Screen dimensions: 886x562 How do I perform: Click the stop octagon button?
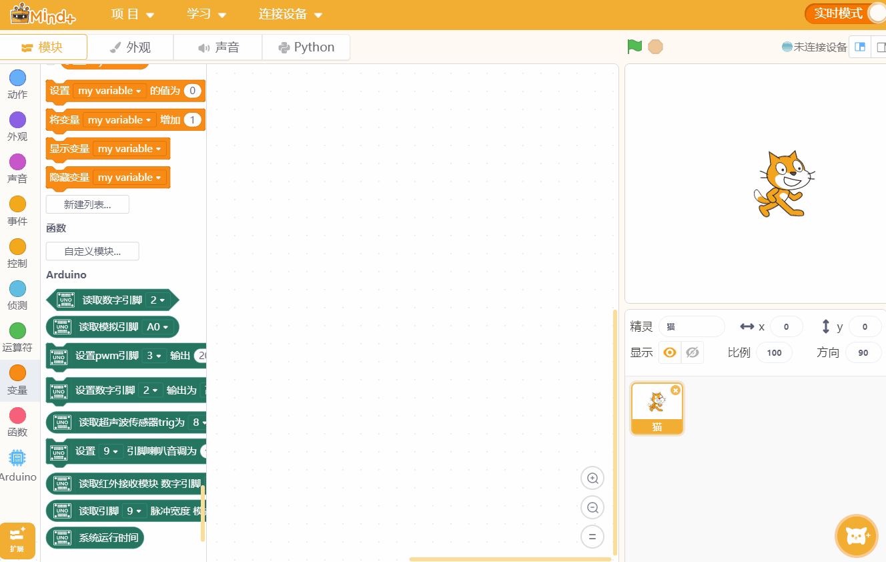click(x=656, y=47)
